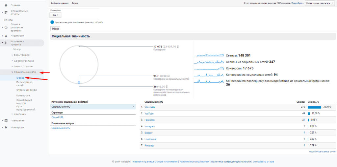Expand the Кампании sidebar section
Screen dimensions: 337x167
point(12,114)
